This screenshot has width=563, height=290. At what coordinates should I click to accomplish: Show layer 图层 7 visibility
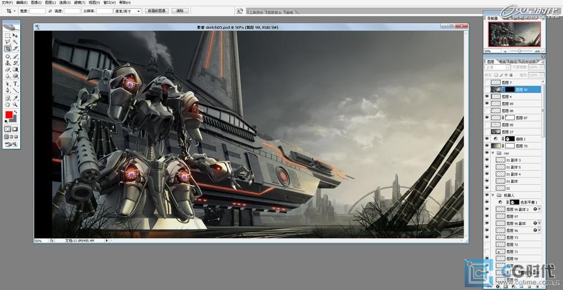[x=487, y=83]
